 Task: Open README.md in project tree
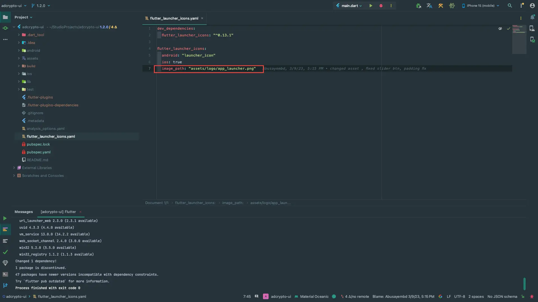point(37,160)
